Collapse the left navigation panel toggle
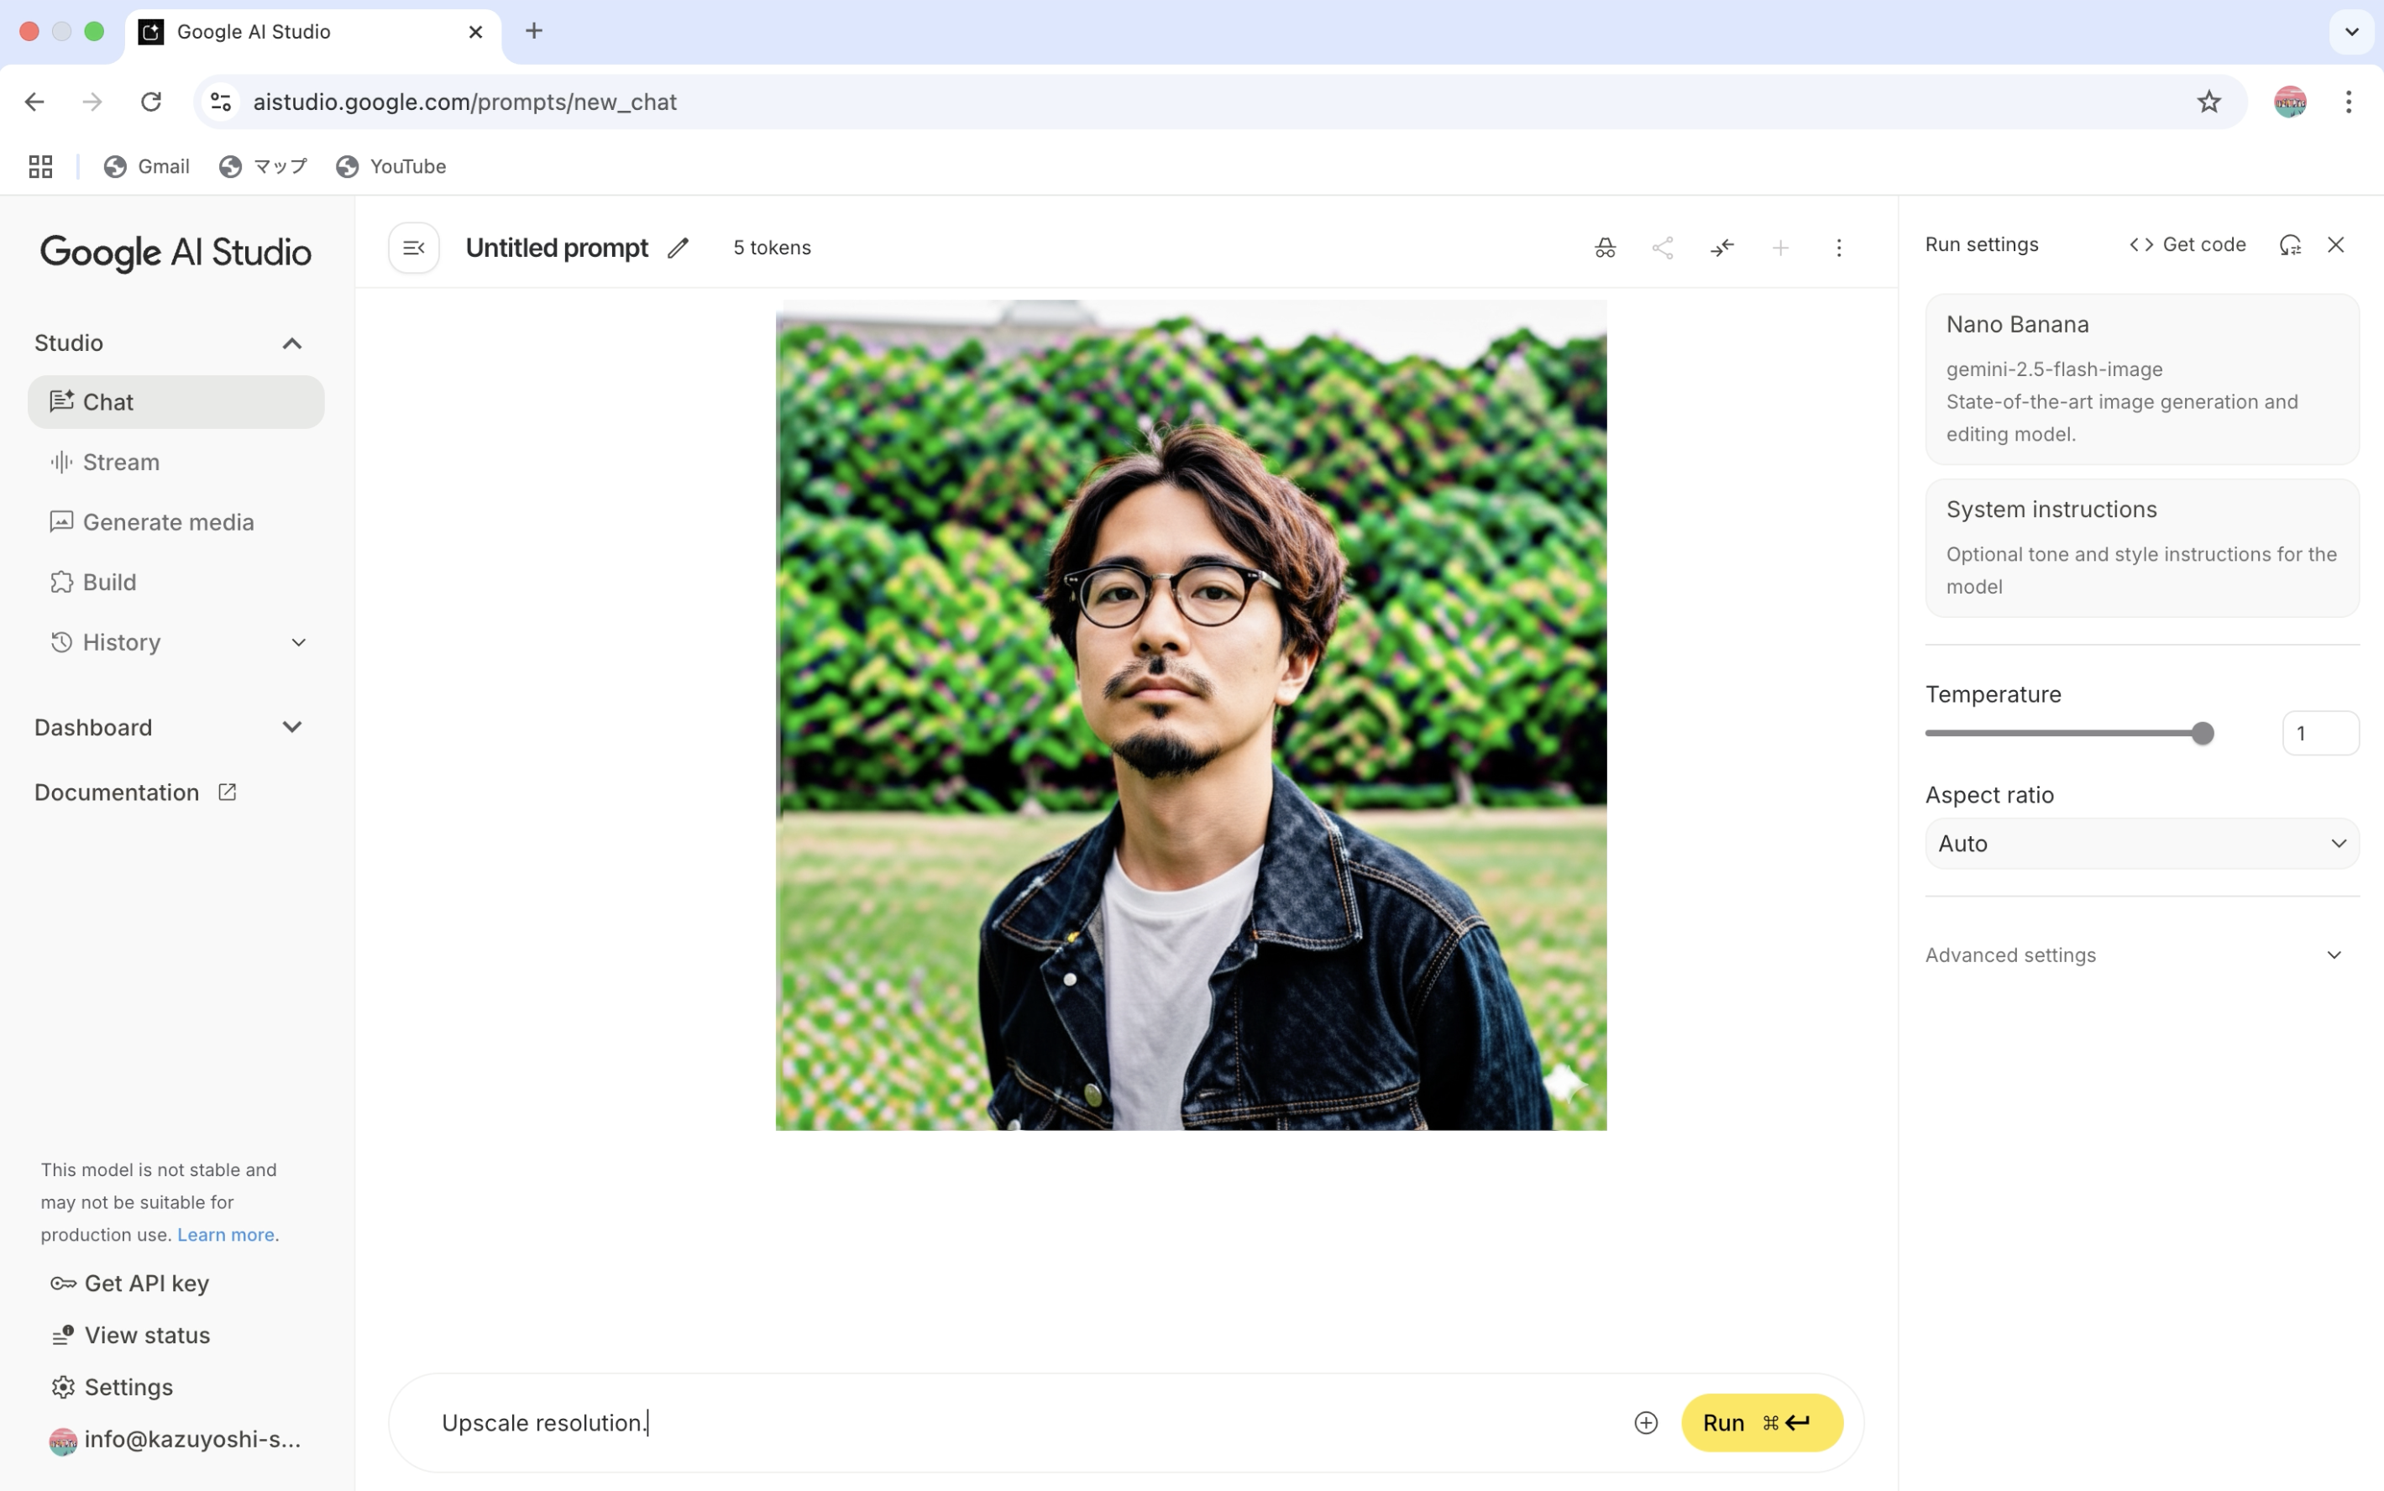The height and width of the screenshot is (1491, 2384). 413,248
